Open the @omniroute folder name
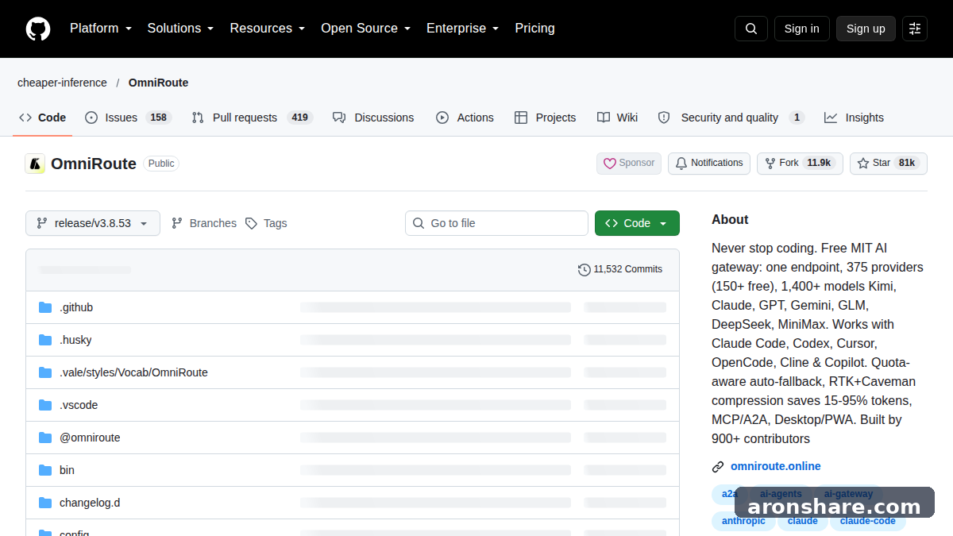The height and width of the screenshot is (536, 953). pos(90,438)
